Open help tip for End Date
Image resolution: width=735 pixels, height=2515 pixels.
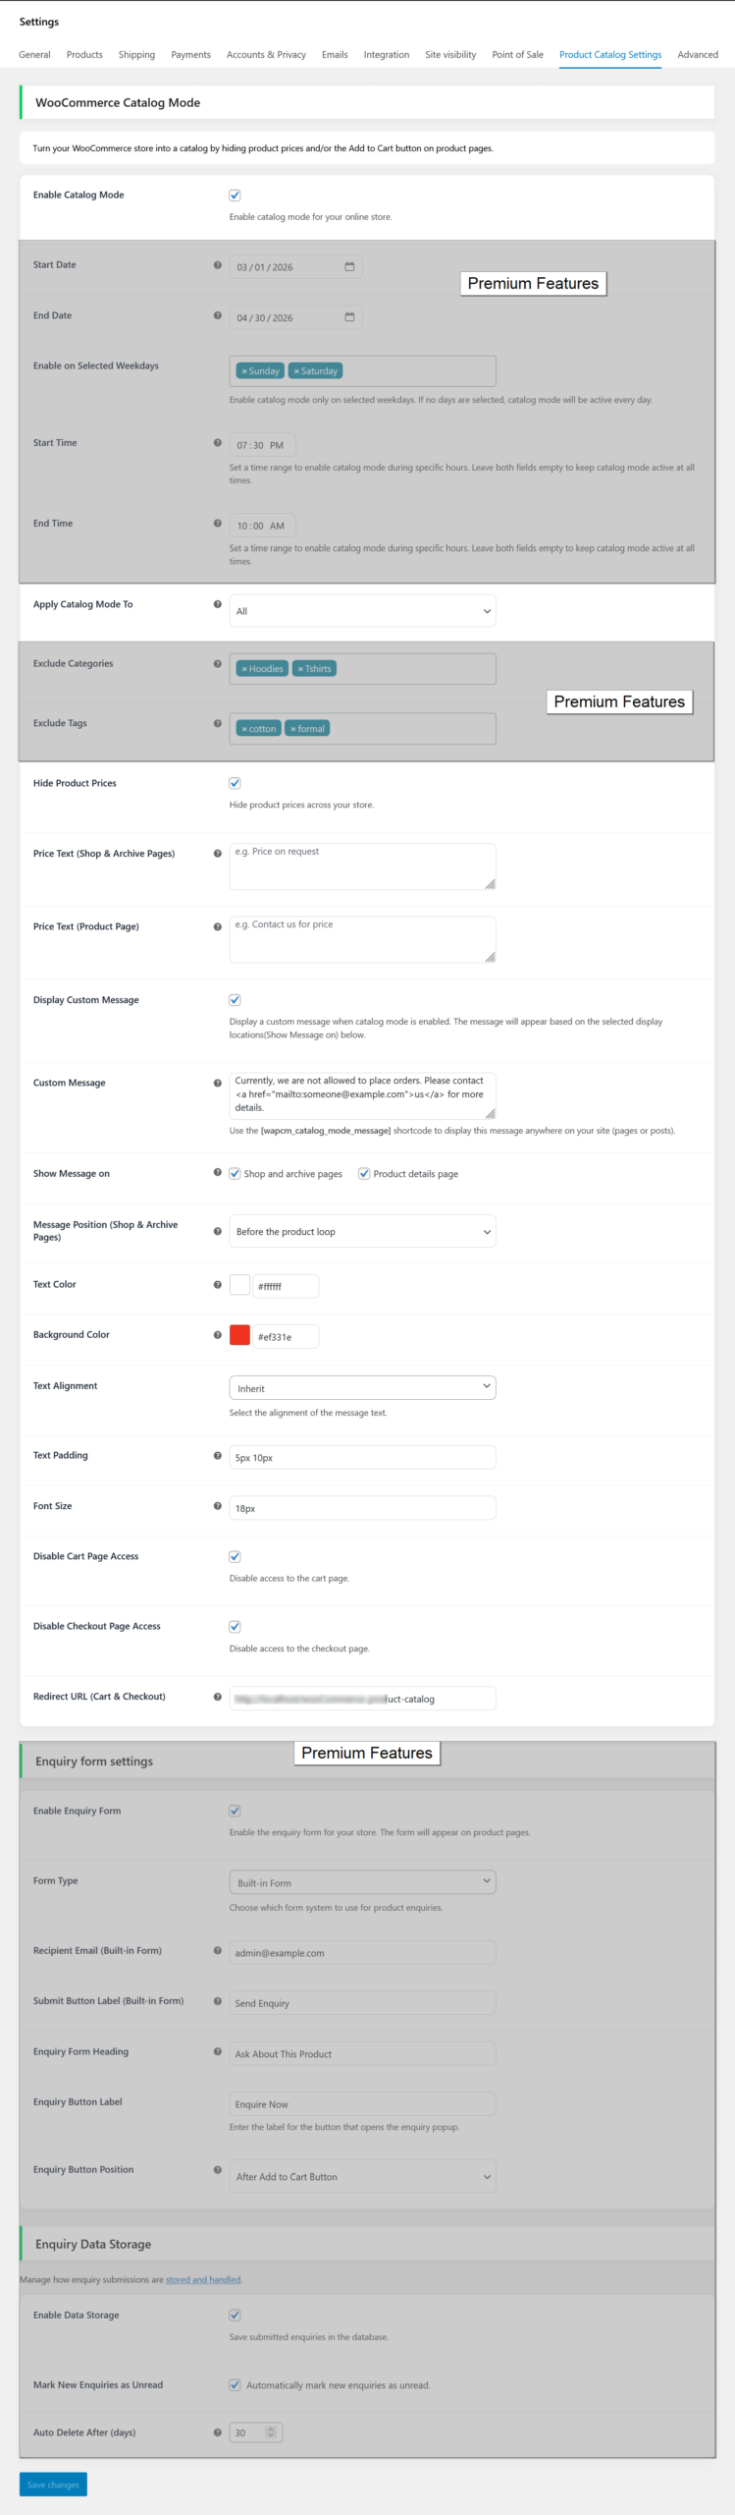click(218, 315)
